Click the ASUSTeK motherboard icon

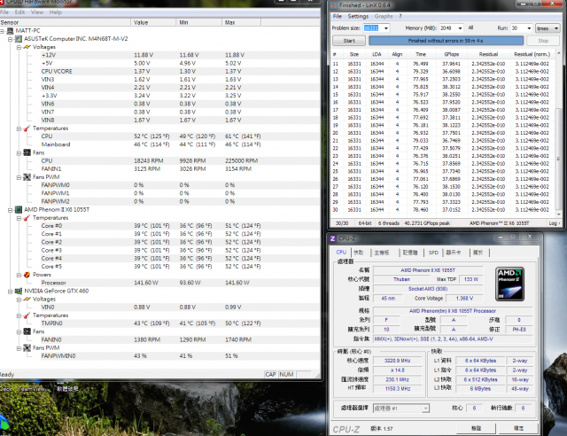pyautogui.click(x=19, y=39)
